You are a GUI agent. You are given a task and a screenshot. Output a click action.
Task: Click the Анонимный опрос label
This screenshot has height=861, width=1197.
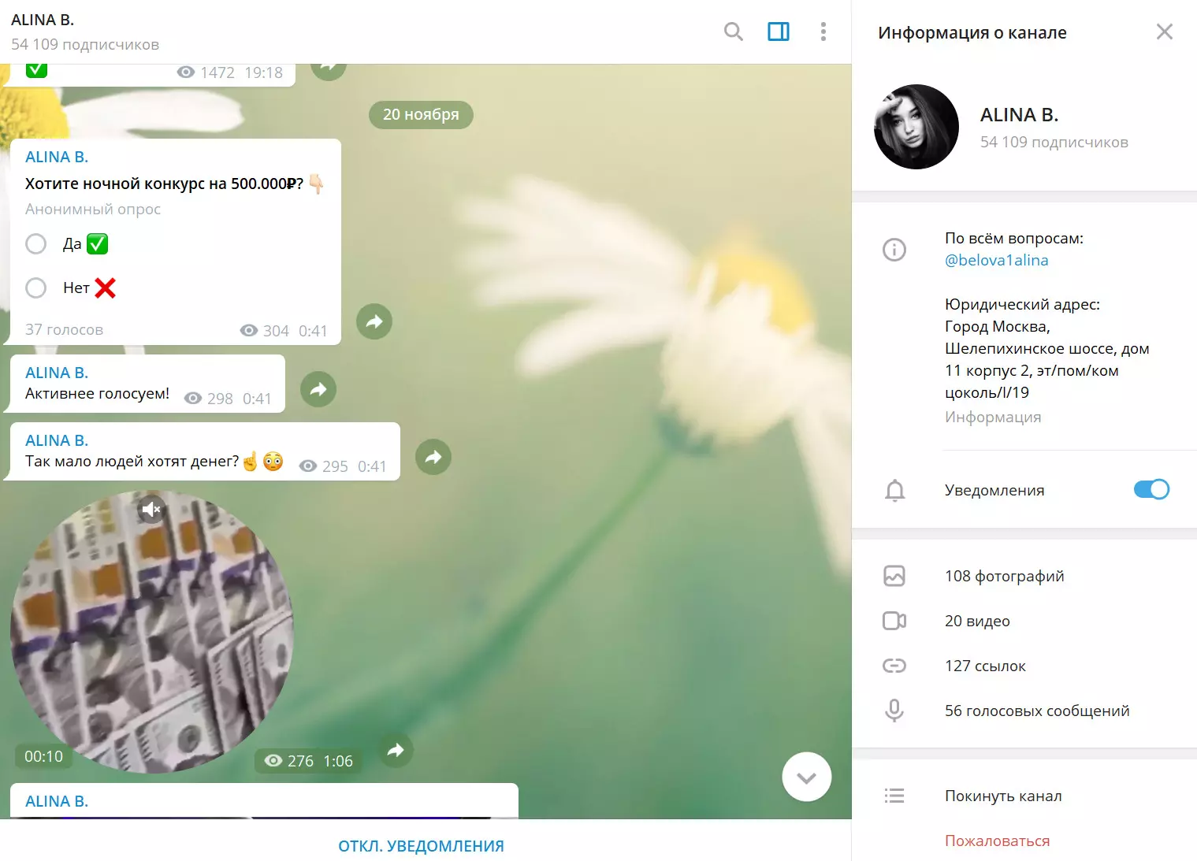93,209
